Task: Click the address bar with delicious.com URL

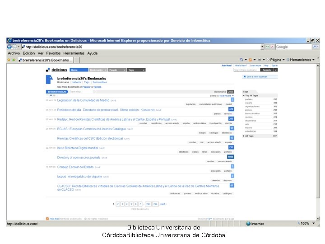Action: pyautogui.click(x=141, y=47)
